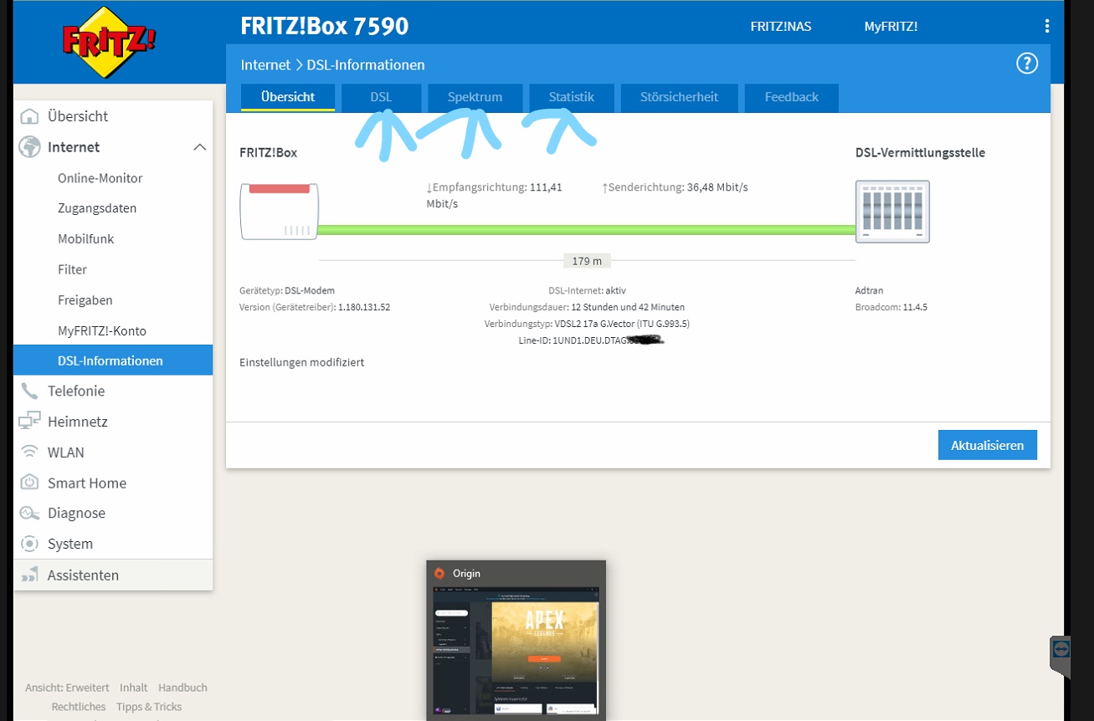The height and width of the screenshot is (721, 1094).
Task: Click the WLAN wifi icon
Action: pos(29,453)
